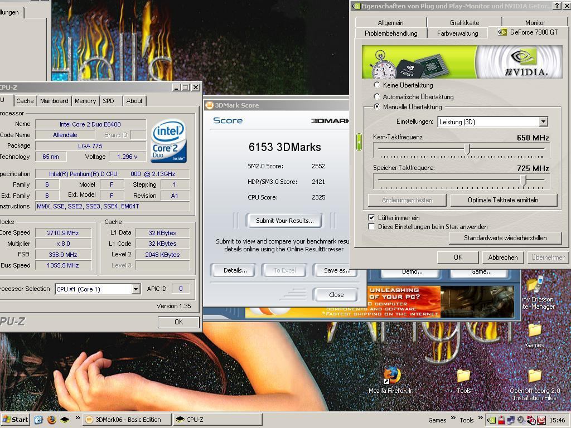Select the GeForce 7900 GT tab
The height and width of the screenshot is (428, 571).
click(x=528, y=32)
